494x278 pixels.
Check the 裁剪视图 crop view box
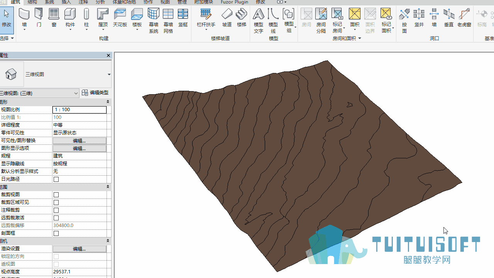click(56, 195)
